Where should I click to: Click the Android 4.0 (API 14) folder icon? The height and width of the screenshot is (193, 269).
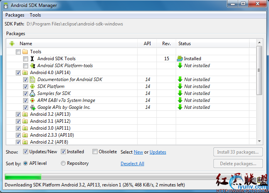point(25,73)
